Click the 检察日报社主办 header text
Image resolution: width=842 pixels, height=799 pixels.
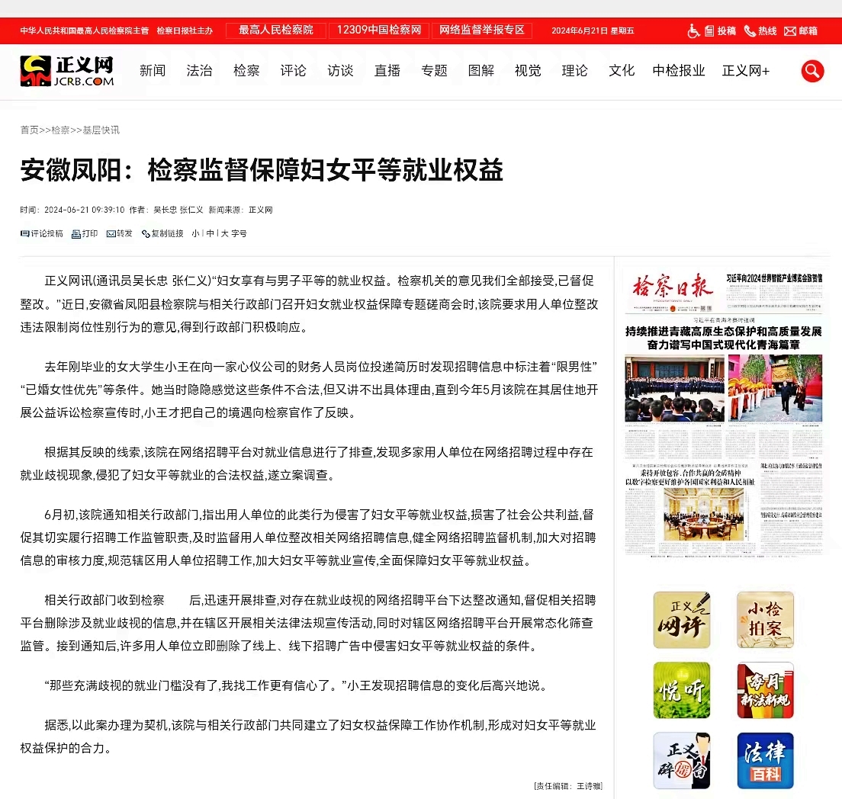coord(185,31)
